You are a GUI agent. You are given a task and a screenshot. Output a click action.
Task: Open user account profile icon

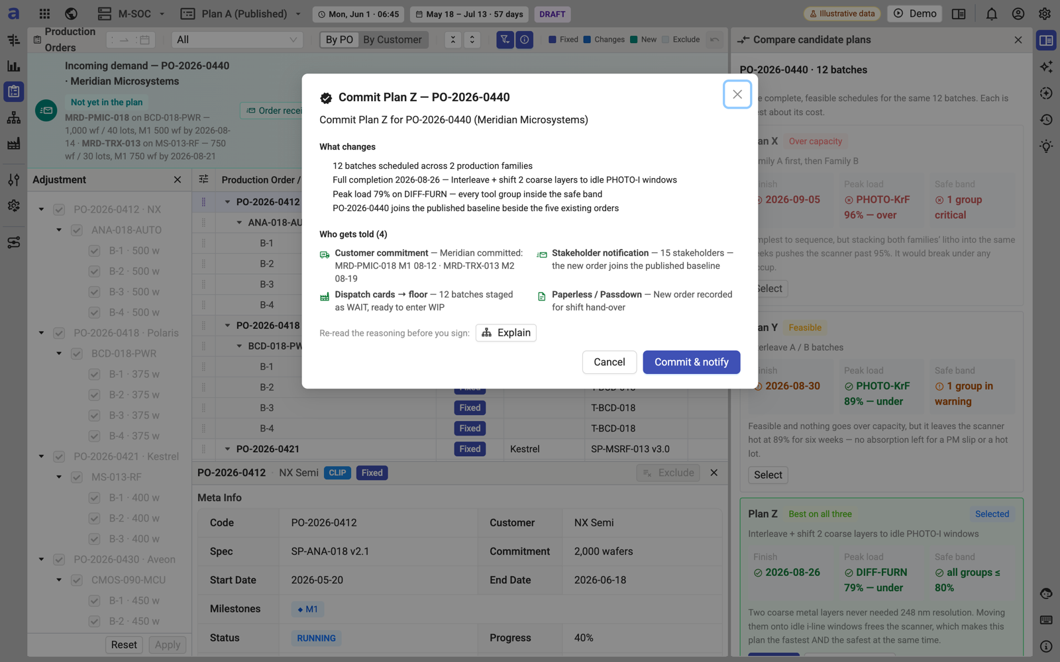1018,14
